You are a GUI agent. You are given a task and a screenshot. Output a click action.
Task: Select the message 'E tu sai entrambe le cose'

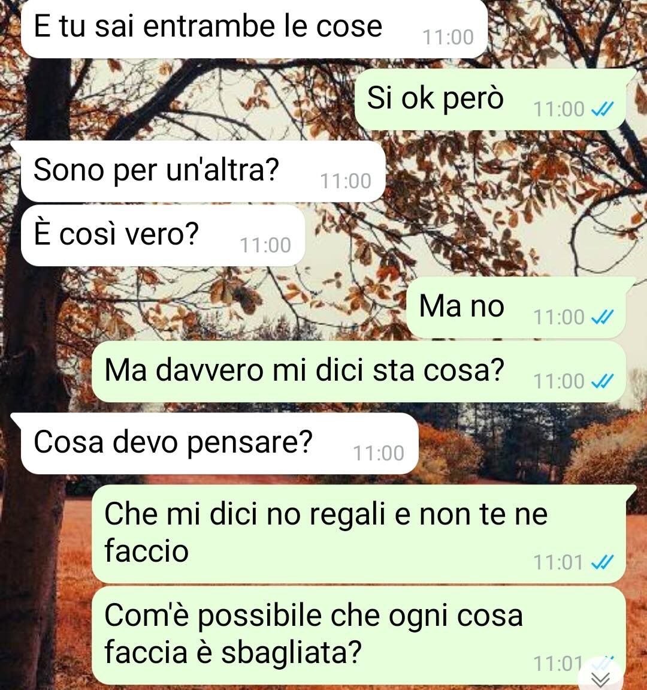(254, 28)
